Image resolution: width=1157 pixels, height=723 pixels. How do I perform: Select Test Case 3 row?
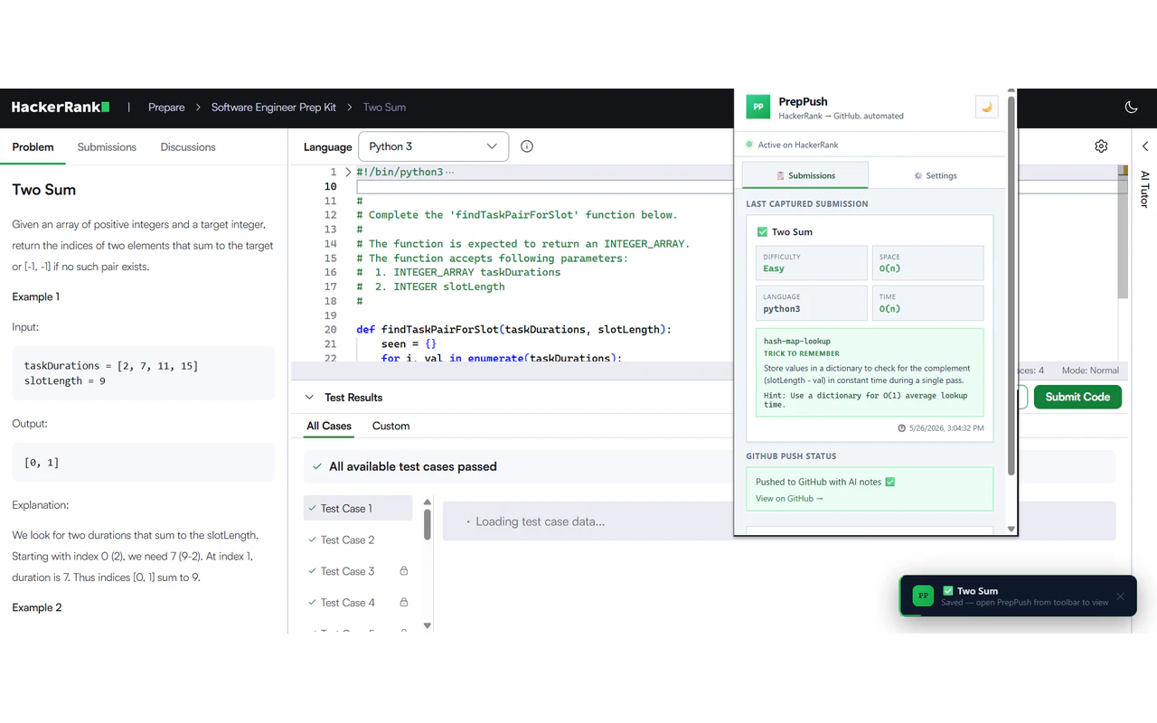pos(358,572)
